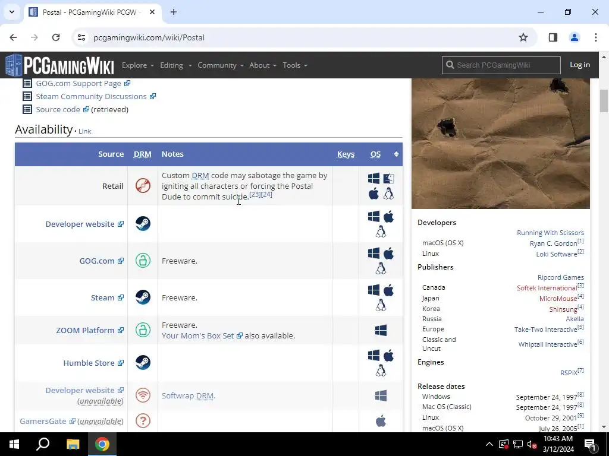Click the Postal cover art image

pyautogui.click(x=501, y=144)
